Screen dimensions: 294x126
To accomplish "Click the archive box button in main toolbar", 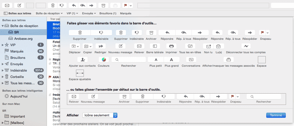I will [x=103, y=6].
